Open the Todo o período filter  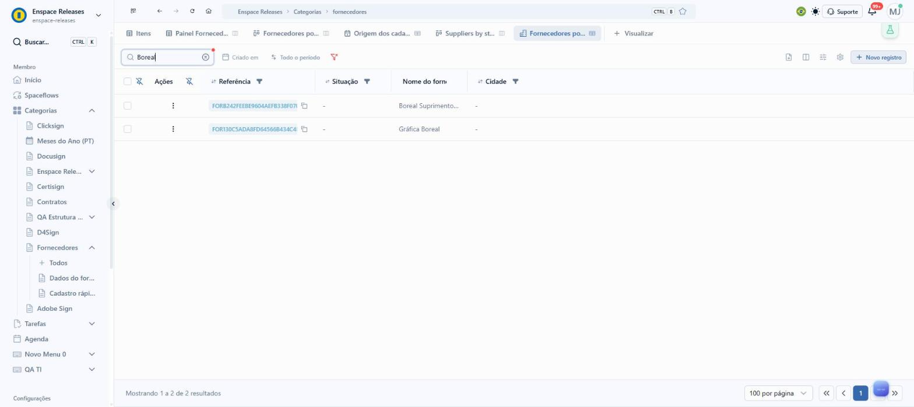pyautogui.click(x=296, y=57)
